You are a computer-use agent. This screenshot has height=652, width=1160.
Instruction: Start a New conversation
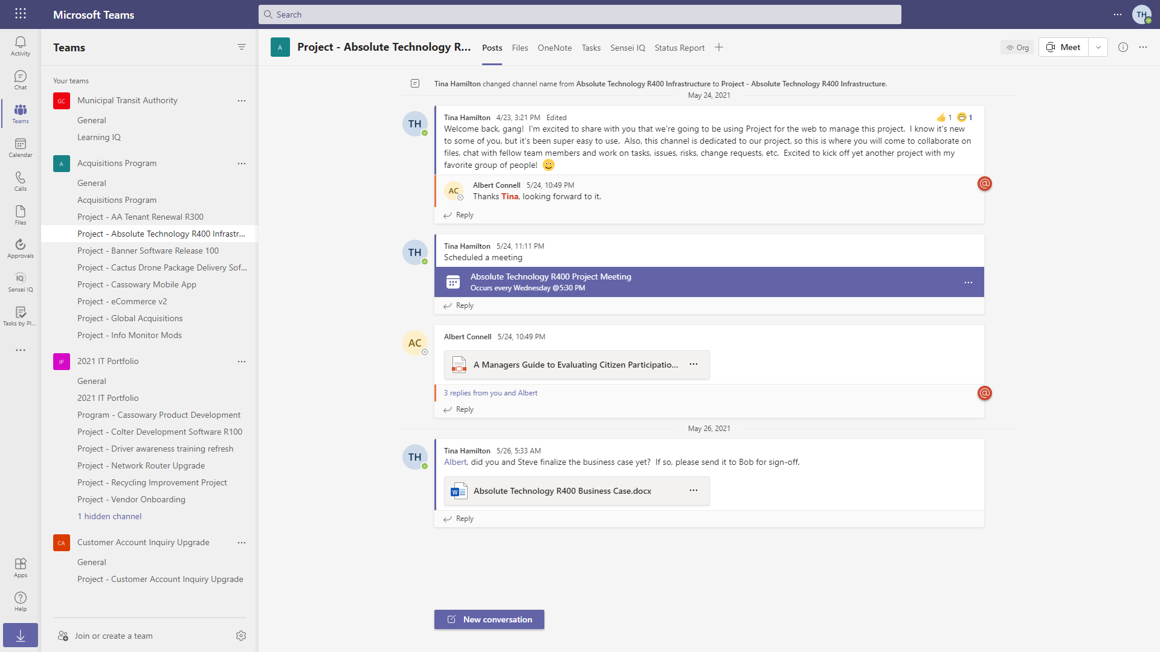(489, 619)
